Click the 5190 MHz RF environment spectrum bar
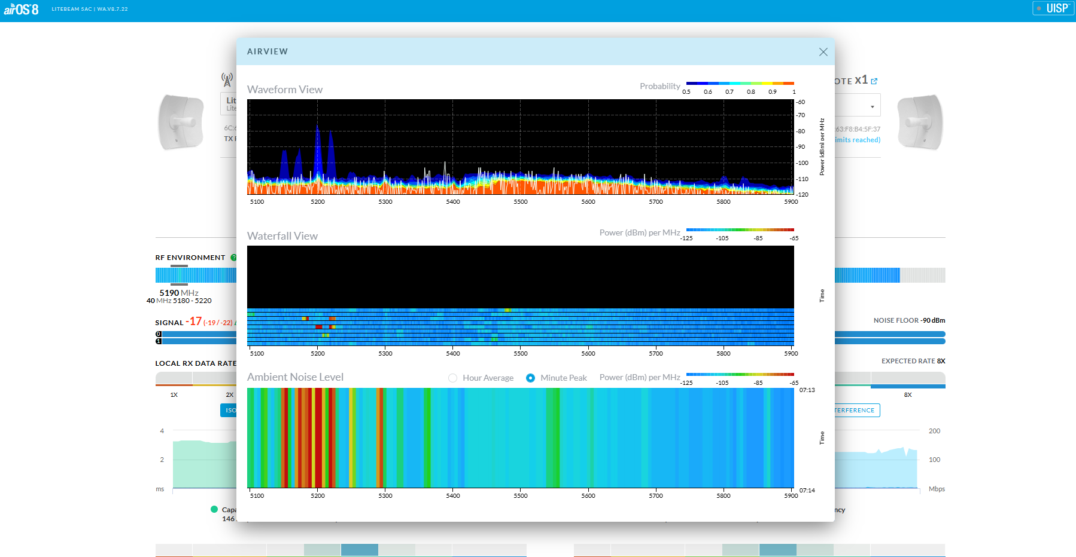 tap(179, 275)
